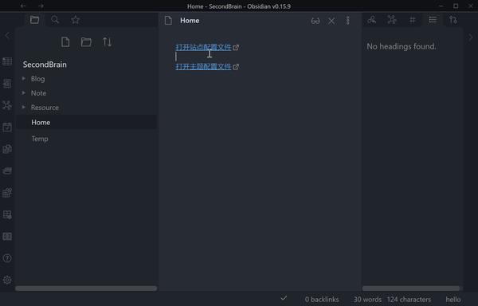
Task: Toggle reading view with the glasses icon
Action: (315, 21)
